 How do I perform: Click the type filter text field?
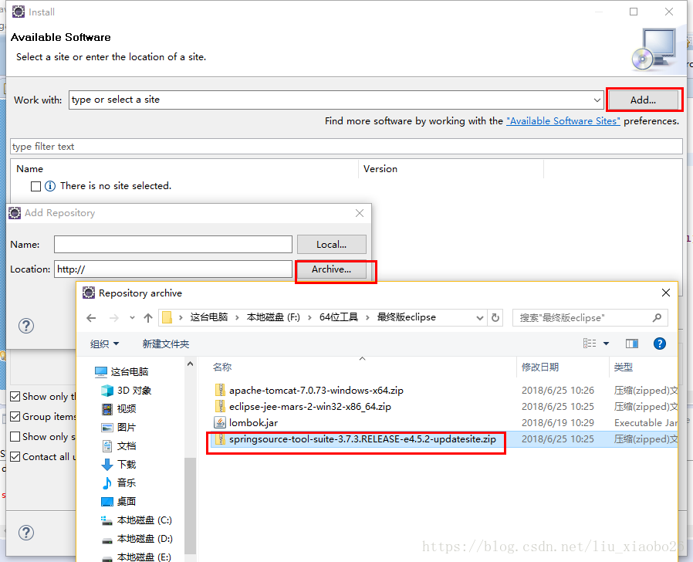click(346, 147)
